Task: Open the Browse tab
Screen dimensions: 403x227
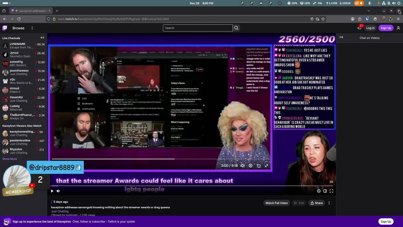Action: tap(18, 28)
